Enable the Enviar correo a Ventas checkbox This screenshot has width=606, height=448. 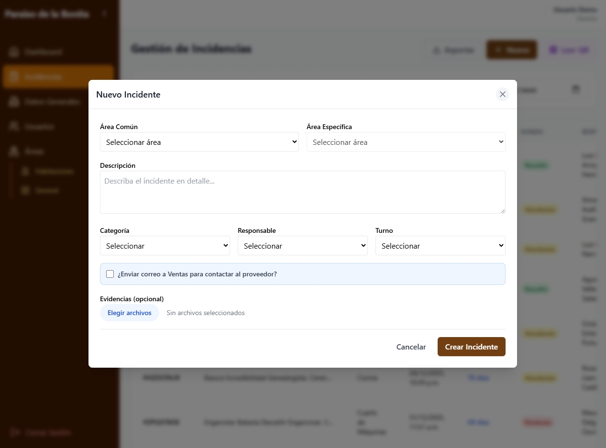pyautogui.click(x=110, y=274)
